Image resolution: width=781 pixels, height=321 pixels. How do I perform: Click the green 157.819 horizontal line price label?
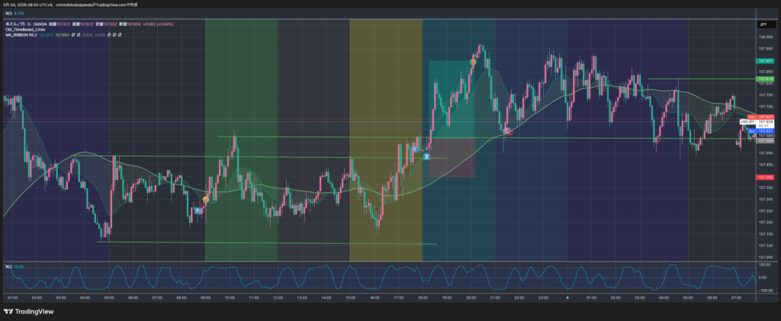765,79
